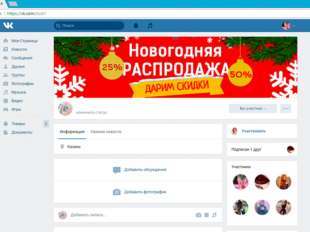310x232 pixels.
Task: Click изменить статус link
Action: [92, 113]
